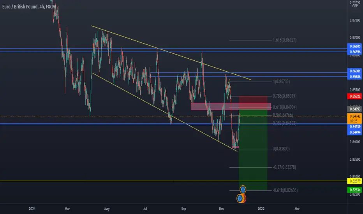Viewport: 363px width, 214px height.
Task: Click the Sep label on time axis
Action: coord(183,209)
